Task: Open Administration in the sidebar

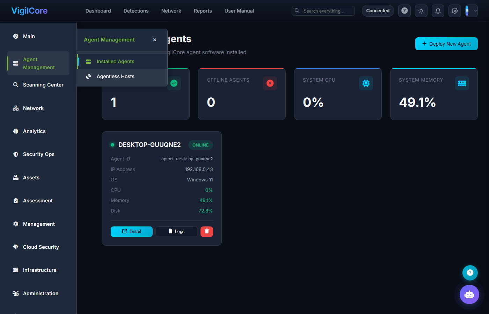Action: tap(38, 293)
